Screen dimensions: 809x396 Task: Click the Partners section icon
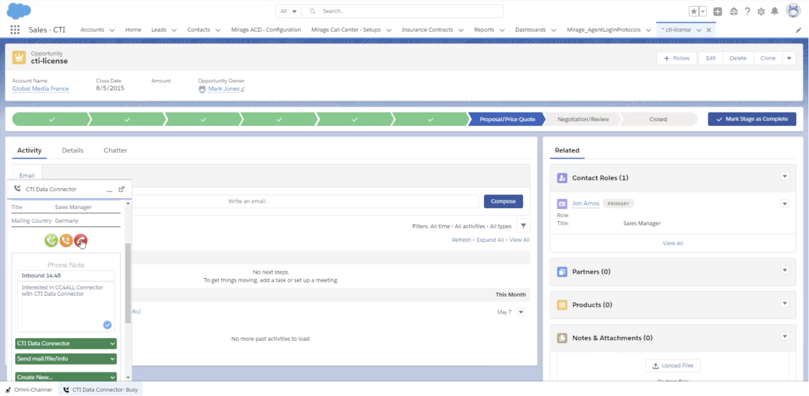(562, 272)
